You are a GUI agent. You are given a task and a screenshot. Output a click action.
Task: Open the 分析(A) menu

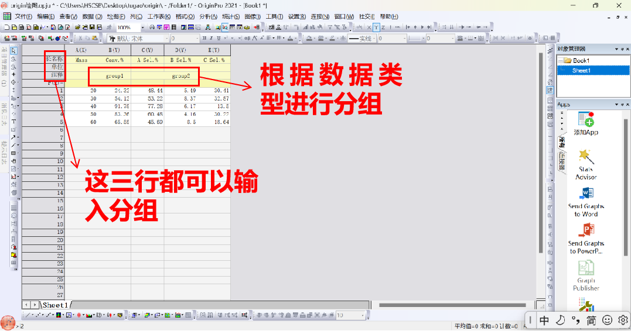tap(208, 16)
